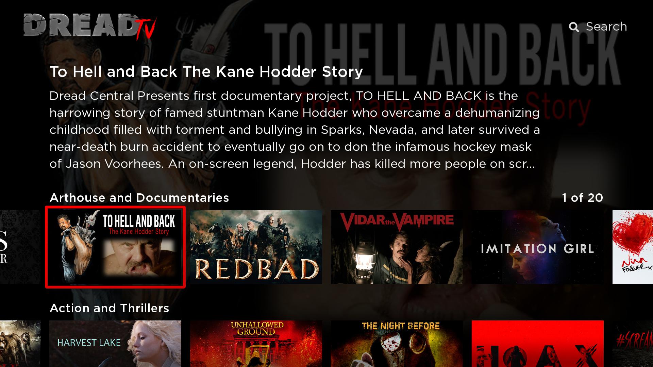Click Arthouse and Documentaries row heading
The image size is (653, 367).
[x=139, y=198]
